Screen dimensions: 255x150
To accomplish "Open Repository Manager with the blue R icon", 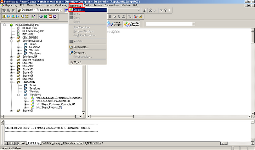I will coord(41,17).
